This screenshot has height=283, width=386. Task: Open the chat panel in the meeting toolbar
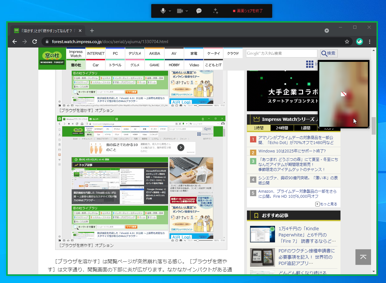[199, 11]
